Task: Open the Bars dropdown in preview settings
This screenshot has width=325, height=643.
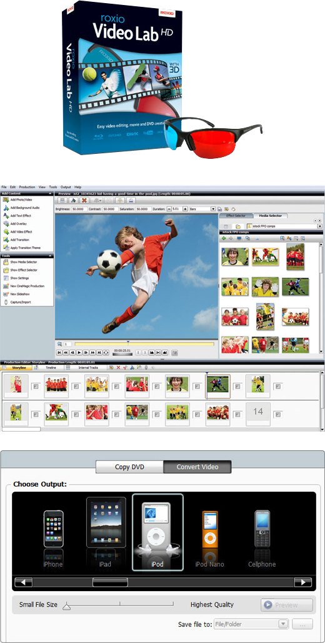Action: [213, 209]
